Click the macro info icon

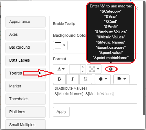(x=111, y=69)
